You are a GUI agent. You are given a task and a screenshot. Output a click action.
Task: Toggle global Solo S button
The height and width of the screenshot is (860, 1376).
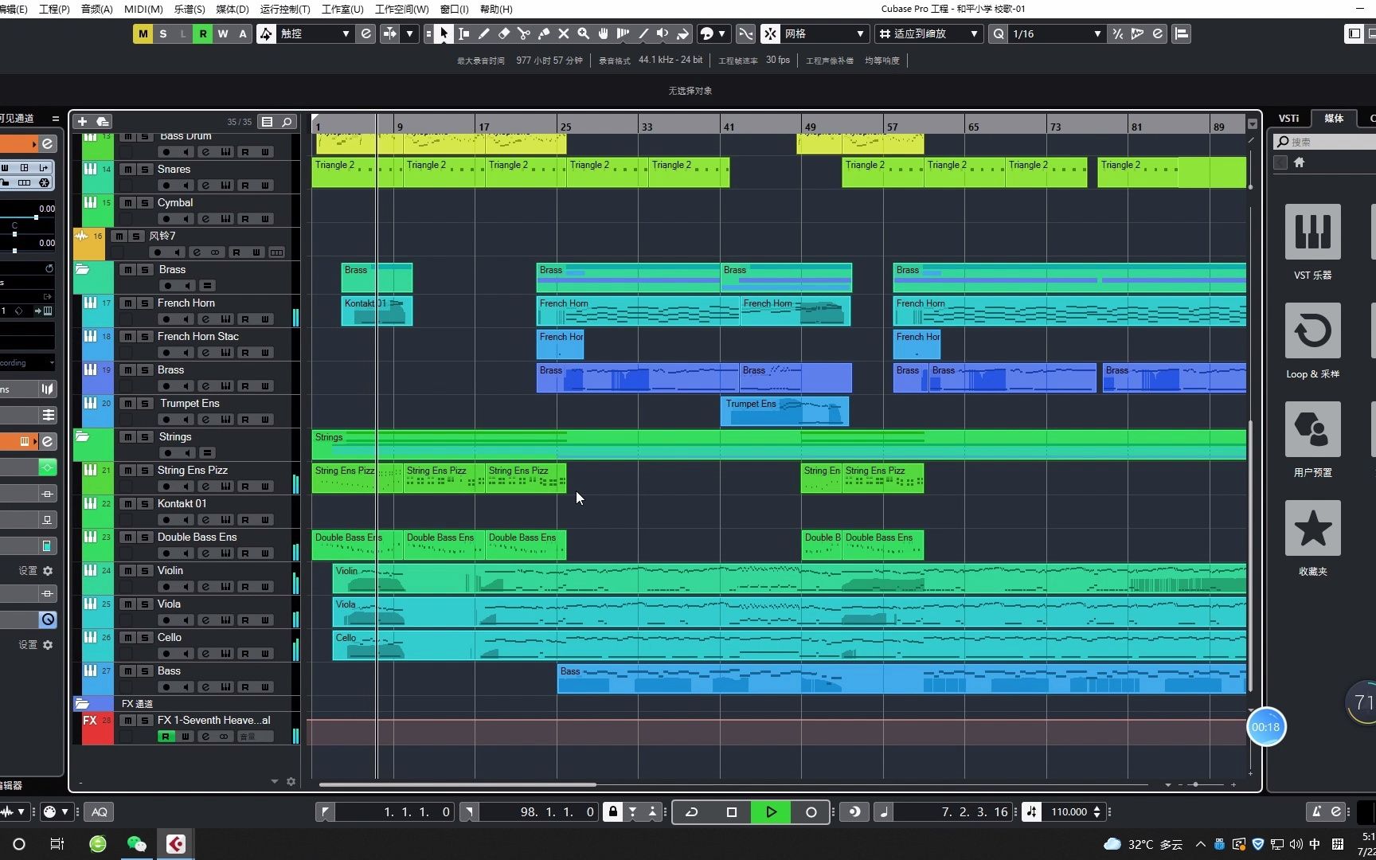point(163,33)
